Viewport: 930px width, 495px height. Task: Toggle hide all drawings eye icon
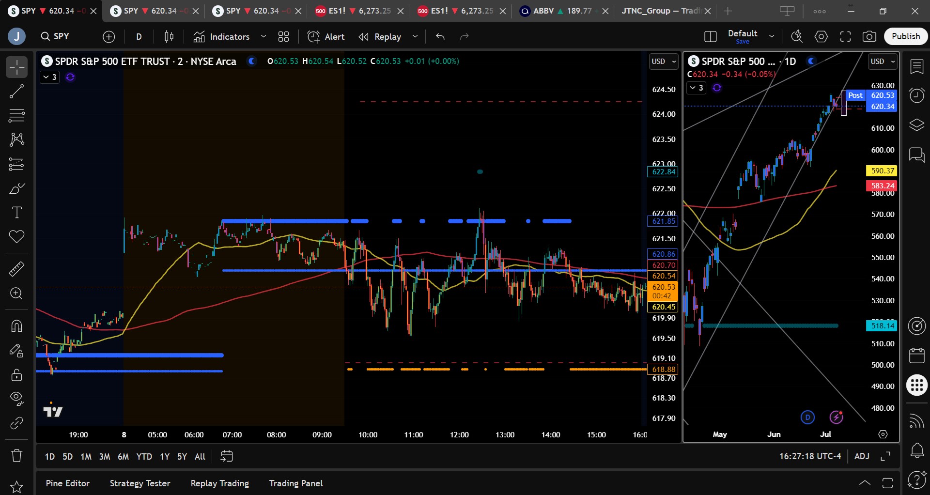pos(16,399)
